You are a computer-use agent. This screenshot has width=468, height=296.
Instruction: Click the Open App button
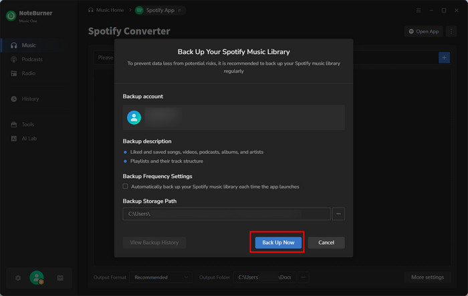[x=423, y=31]
